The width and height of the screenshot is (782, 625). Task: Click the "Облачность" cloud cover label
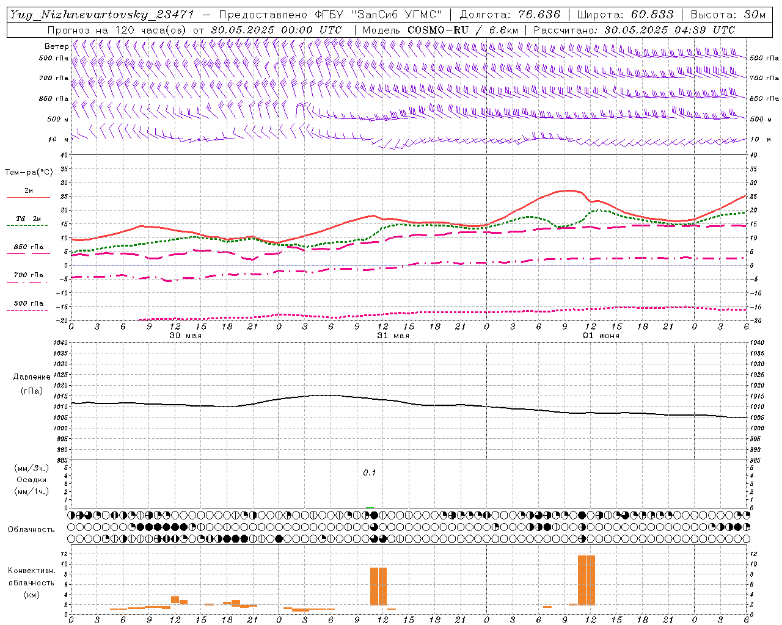31,530
